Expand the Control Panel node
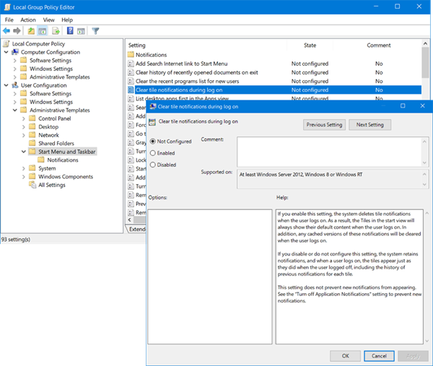Viewport: 433px width, 366px height. coord(24,118)
